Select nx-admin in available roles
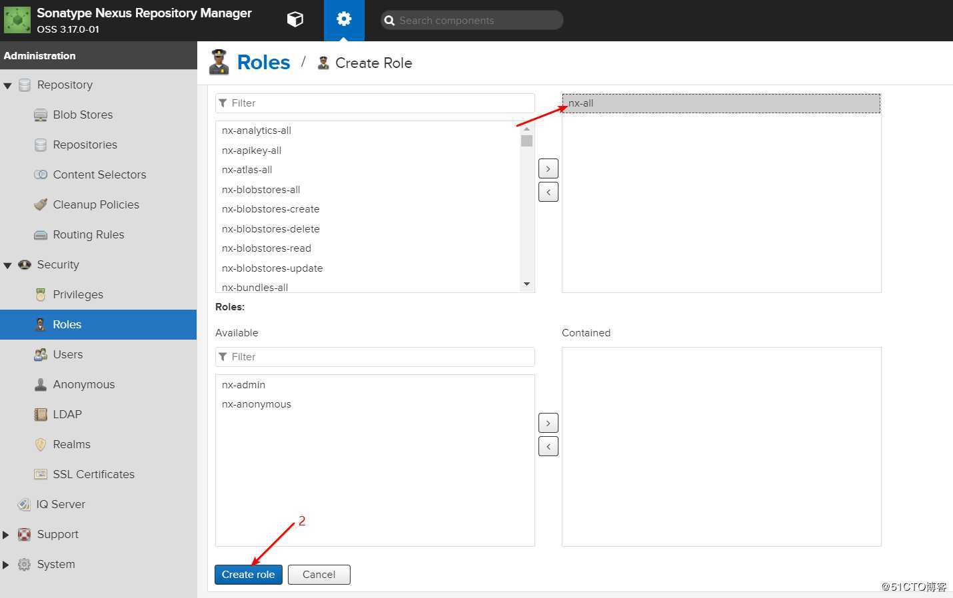 243,385
